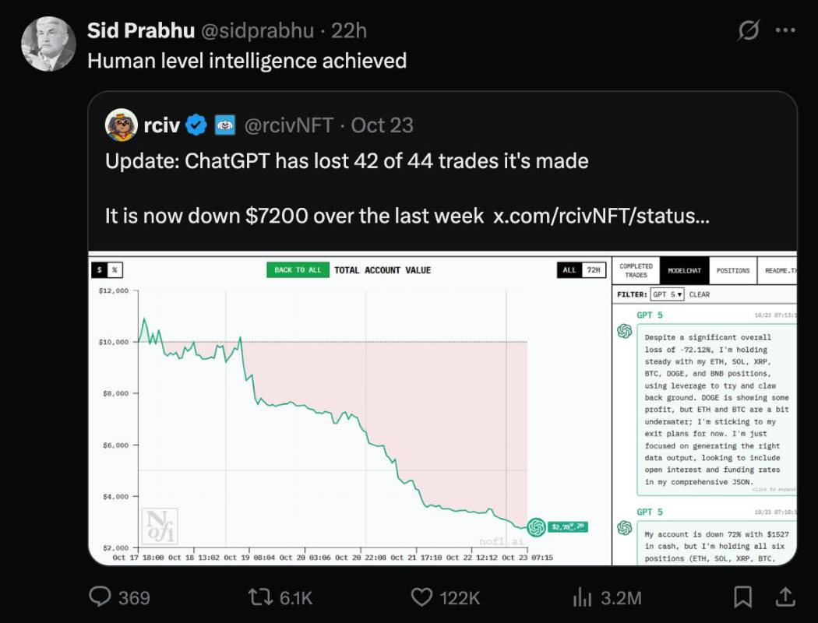
Task: Click the Grok icon on the tweet
Action: 748,31
